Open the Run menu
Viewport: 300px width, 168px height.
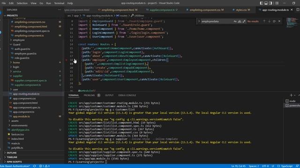point(49,3)
